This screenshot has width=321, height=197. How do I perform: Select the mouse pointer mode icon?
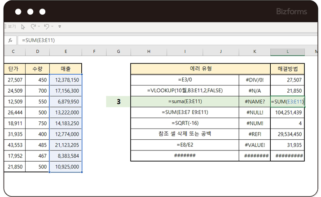click(x=23, y=27)
